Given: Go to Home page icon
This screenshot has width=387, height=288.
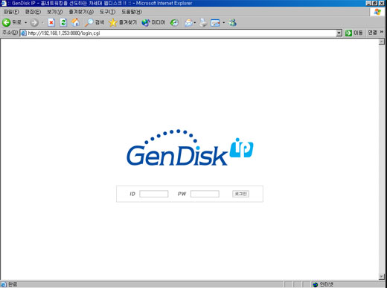Looking at the screenshot, I should click(75, 22).
